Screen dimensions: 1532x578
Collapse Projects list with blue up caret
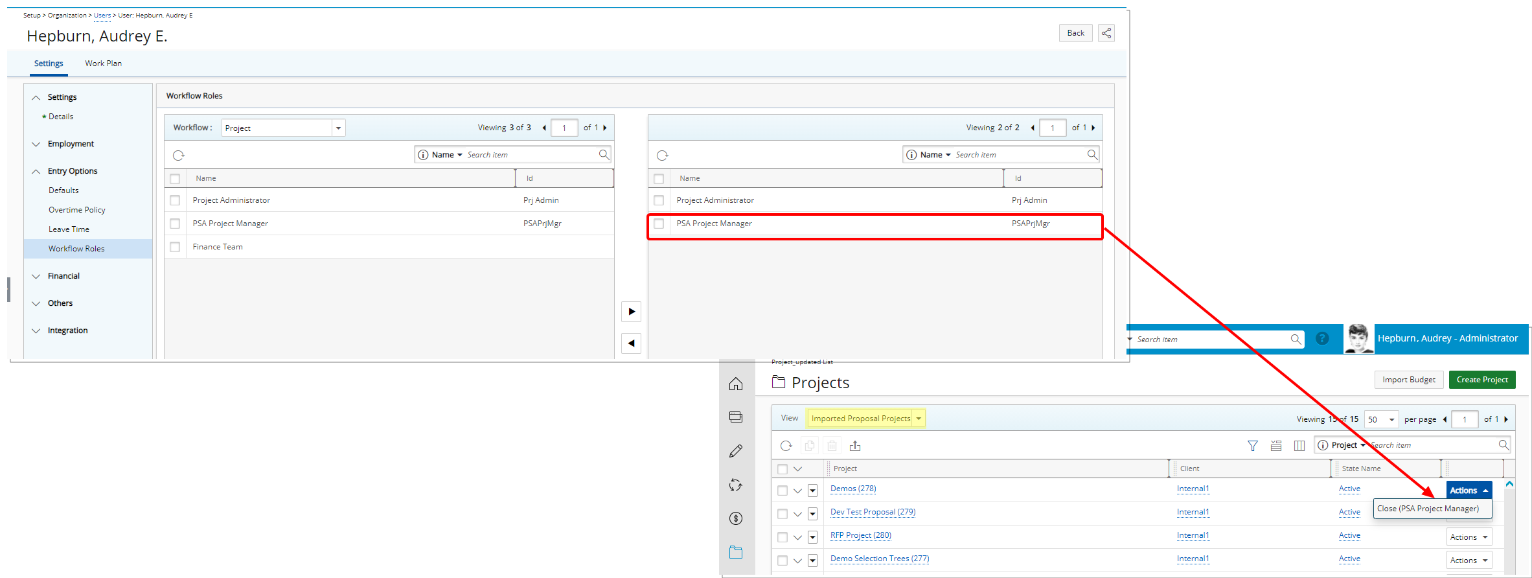[1509, 484]
